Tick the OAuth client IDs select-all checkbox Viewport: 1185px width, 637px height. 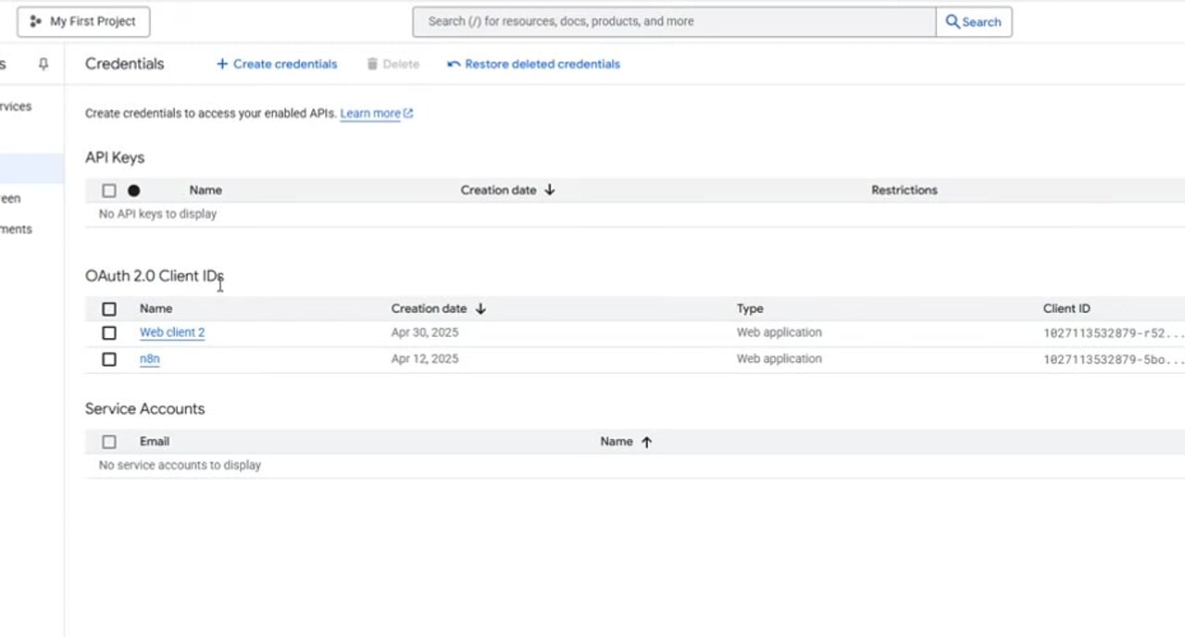pos(109,309)
